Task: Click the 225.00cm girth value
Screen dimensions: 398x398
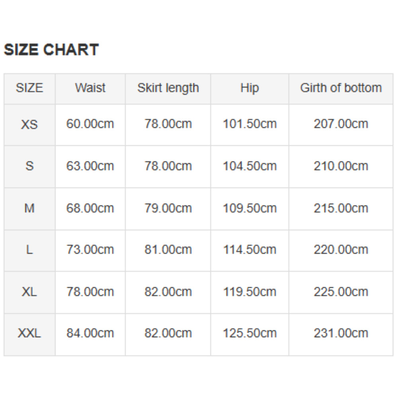Action: (x=341, y=292)
